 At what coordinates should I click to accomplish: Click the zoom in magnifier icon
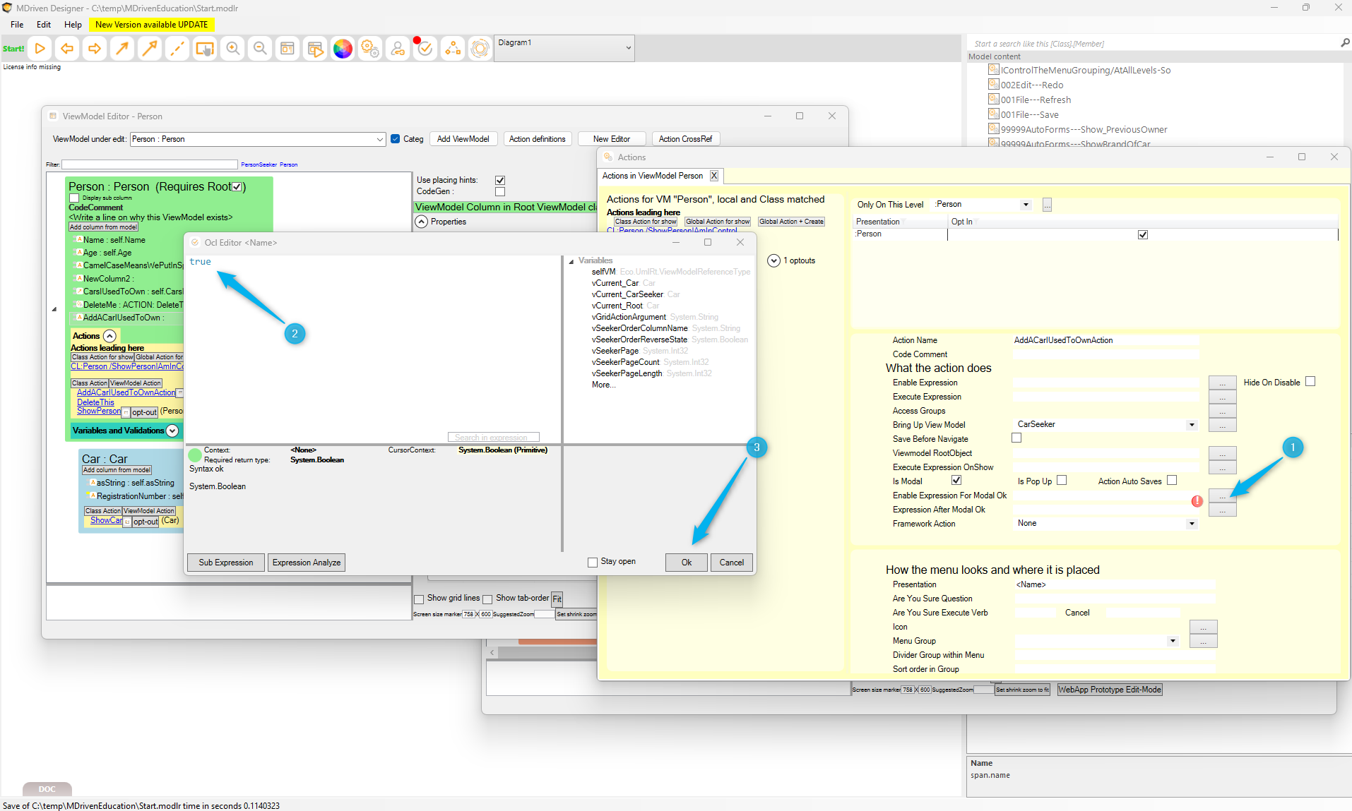point(232,49)
